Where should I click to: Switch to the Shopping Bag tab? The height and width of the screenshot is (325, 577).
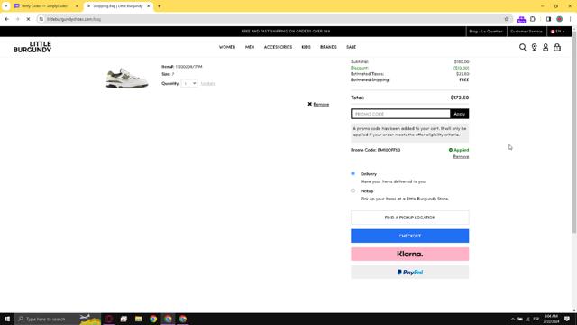coord(118,6)
